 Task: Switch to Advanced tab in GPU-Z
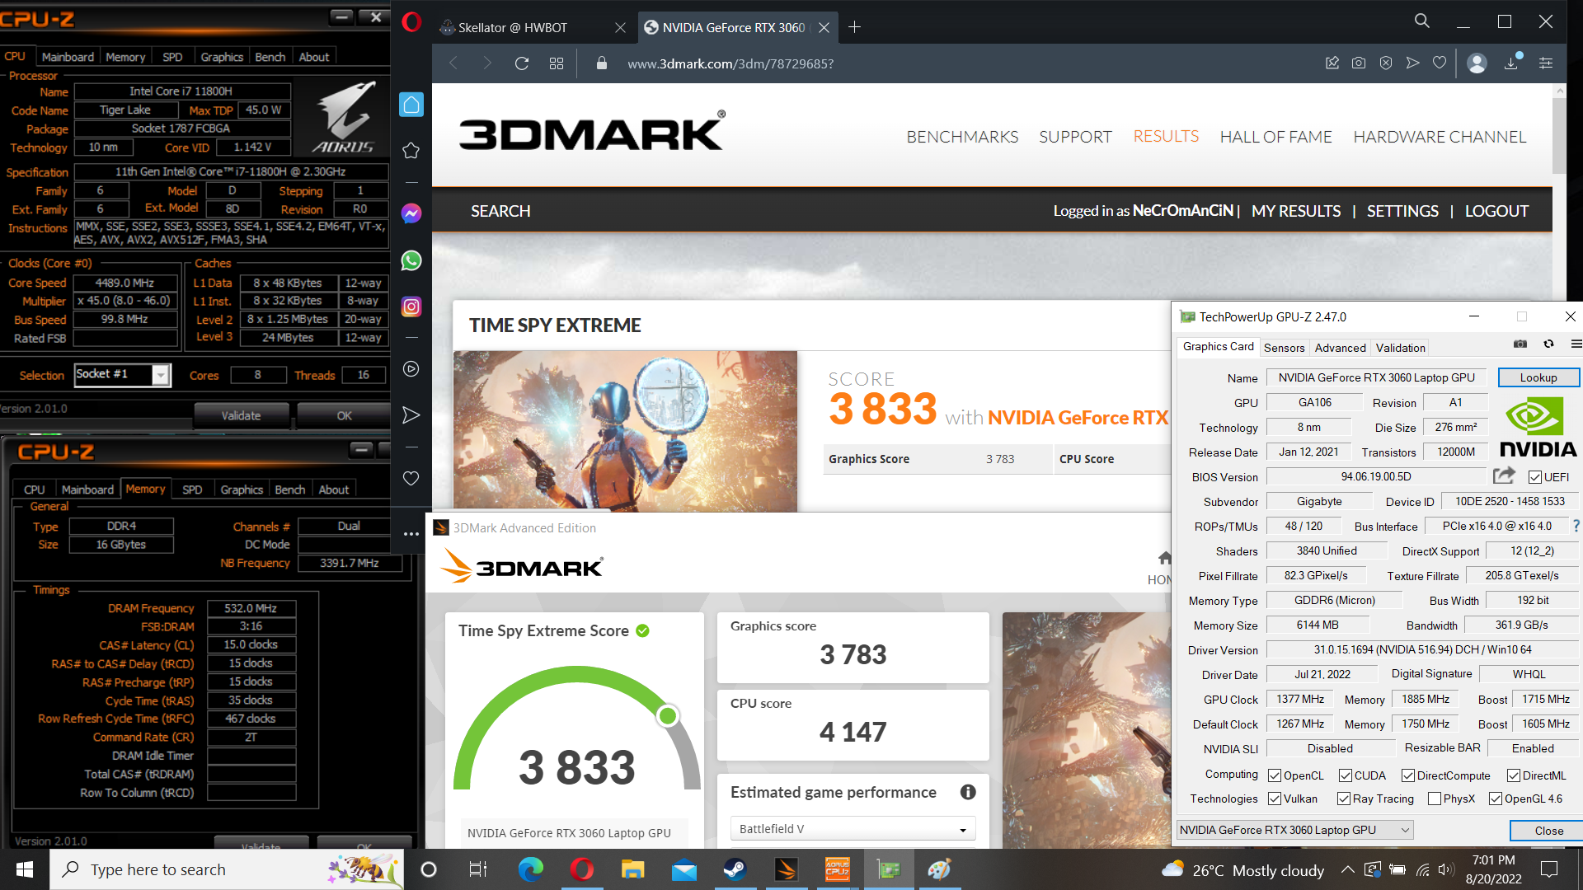(x=1340, y=348)
